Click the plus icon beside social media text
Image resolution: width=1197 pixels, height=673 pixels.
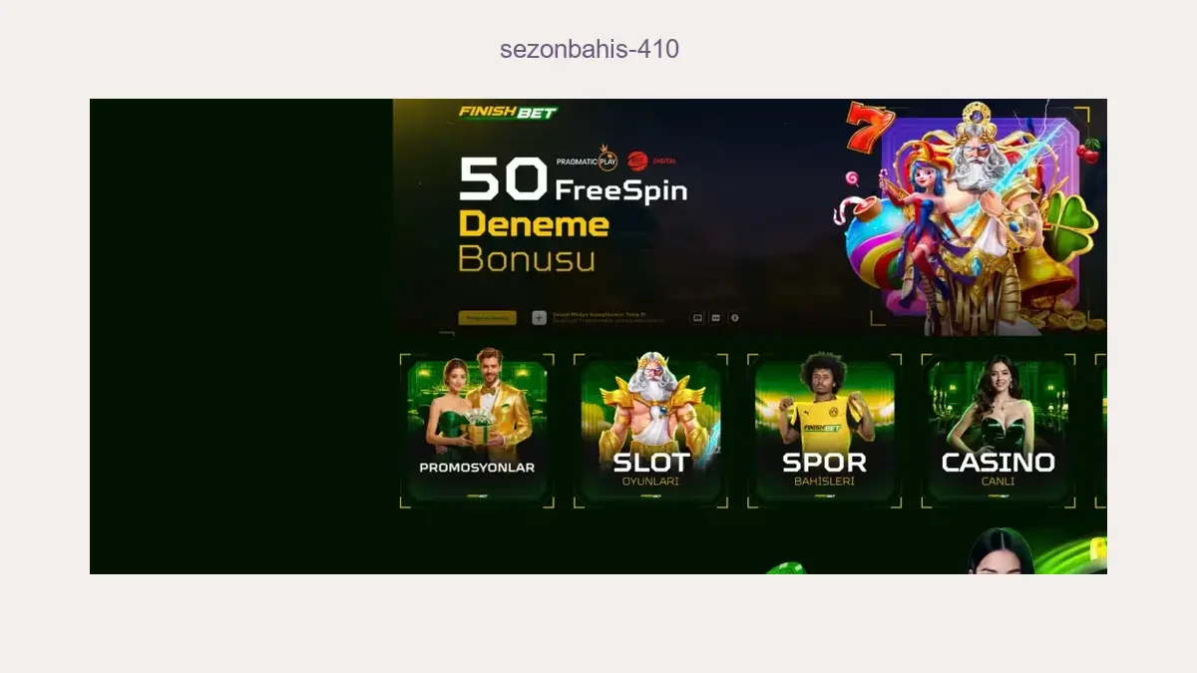(x=539, y=318)
